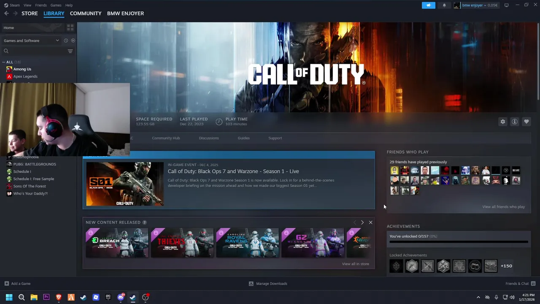Open Community Hub for Call of Duty
Viewport: 540px width, 304px height.
(x=166, y=138)
